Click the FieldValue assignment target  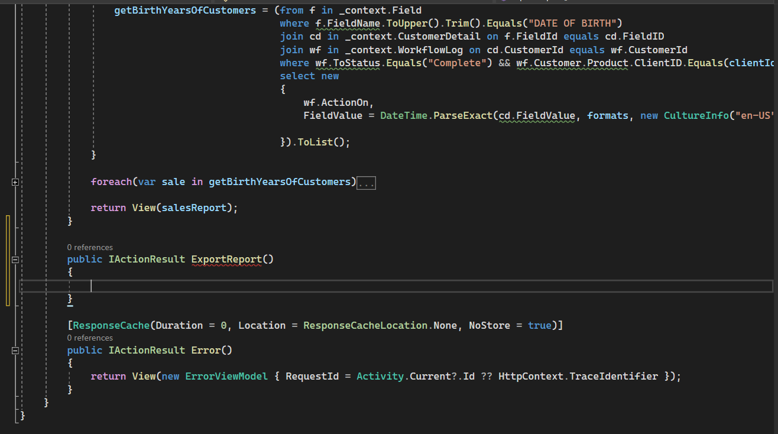tap(333, 115)
